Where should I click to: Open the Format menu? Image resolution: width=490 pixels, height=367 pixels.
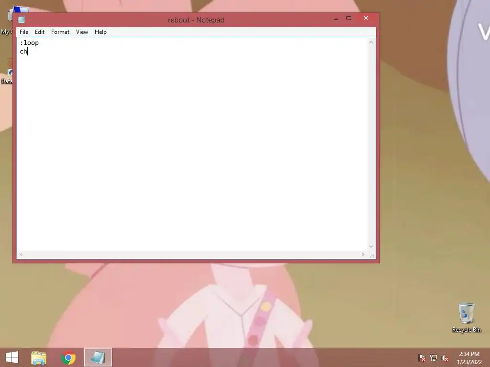[60, 32]
